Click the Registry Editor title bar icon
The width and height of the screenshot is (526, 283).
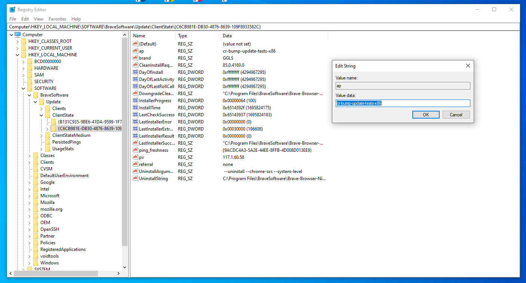pyautogui.click(x=12, y=9)
